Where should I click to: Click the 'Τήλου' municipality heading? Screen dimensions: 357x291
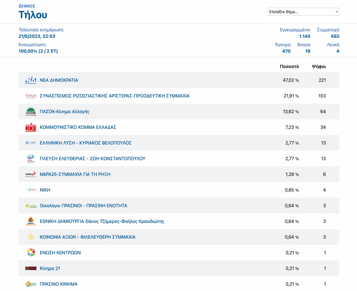coord(33,15)
